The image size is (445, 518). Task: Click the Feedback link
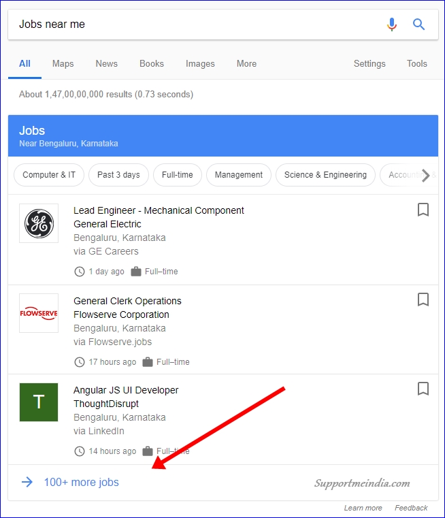(x=411, y=508)
